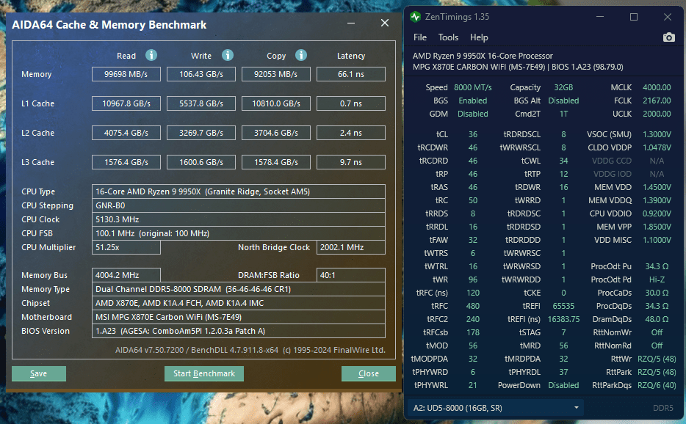Minimize the ZenTimings window

(x=600, y=17)
